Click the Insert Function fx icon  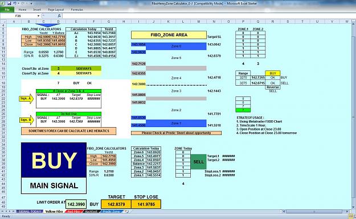(x=59, y=16)
